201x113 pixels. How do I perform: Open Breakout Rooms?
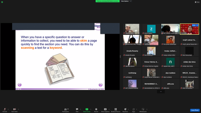point(116,110)
